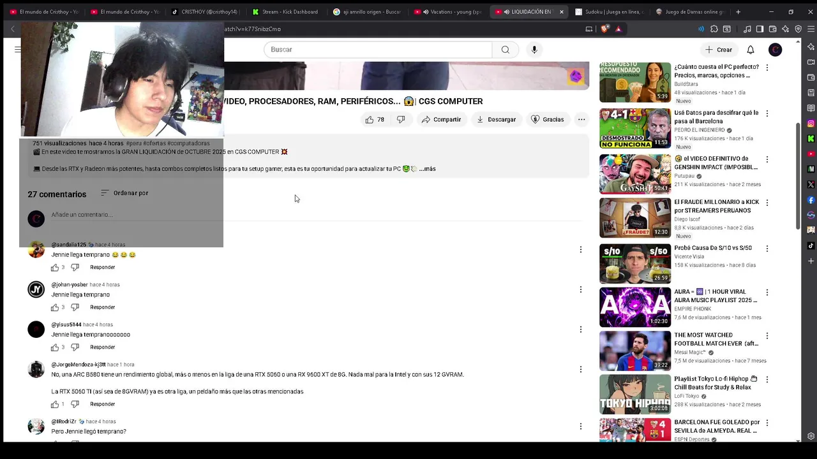The height and width of the screenshot is (459, 817).
Task: Reply to @sandalia125's comment
Action: pyautogui.click(x=103, y=268)
